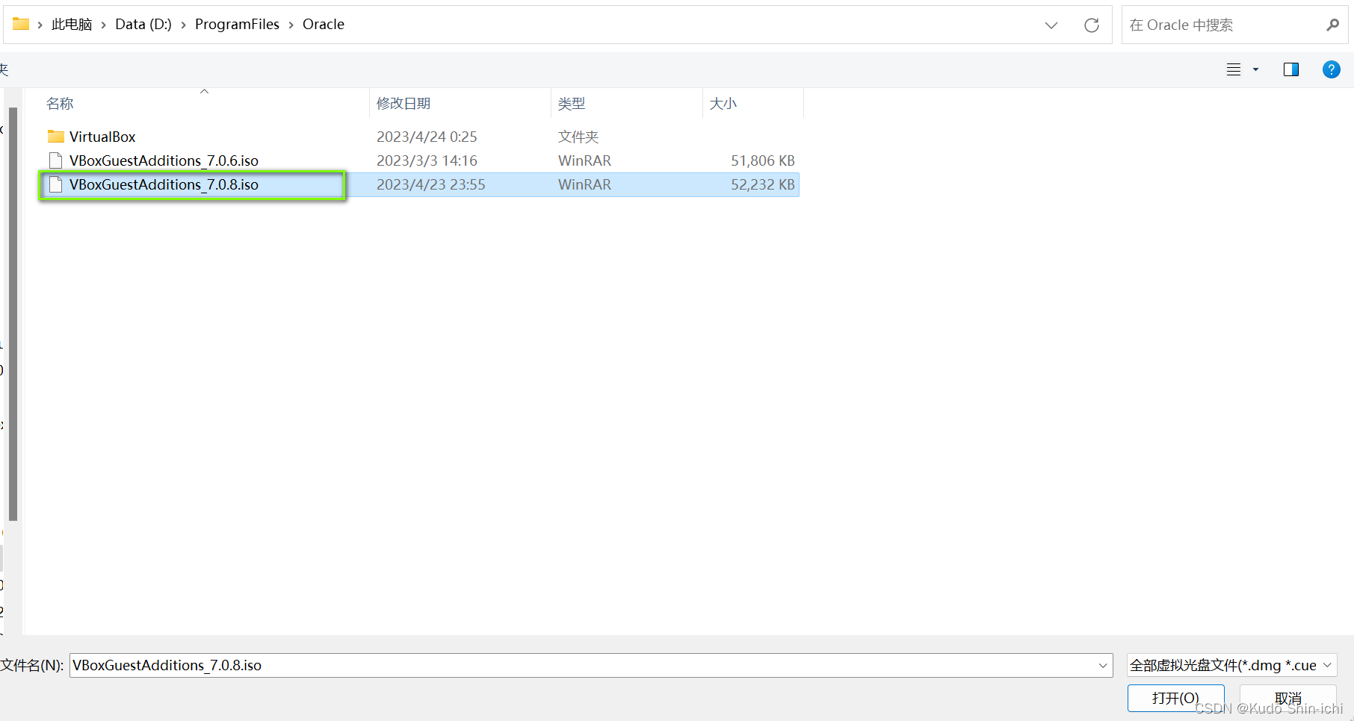Go to 此电脑 in breadcrumb
Viewport: 1354px width, 721px height.
point(72,25)
